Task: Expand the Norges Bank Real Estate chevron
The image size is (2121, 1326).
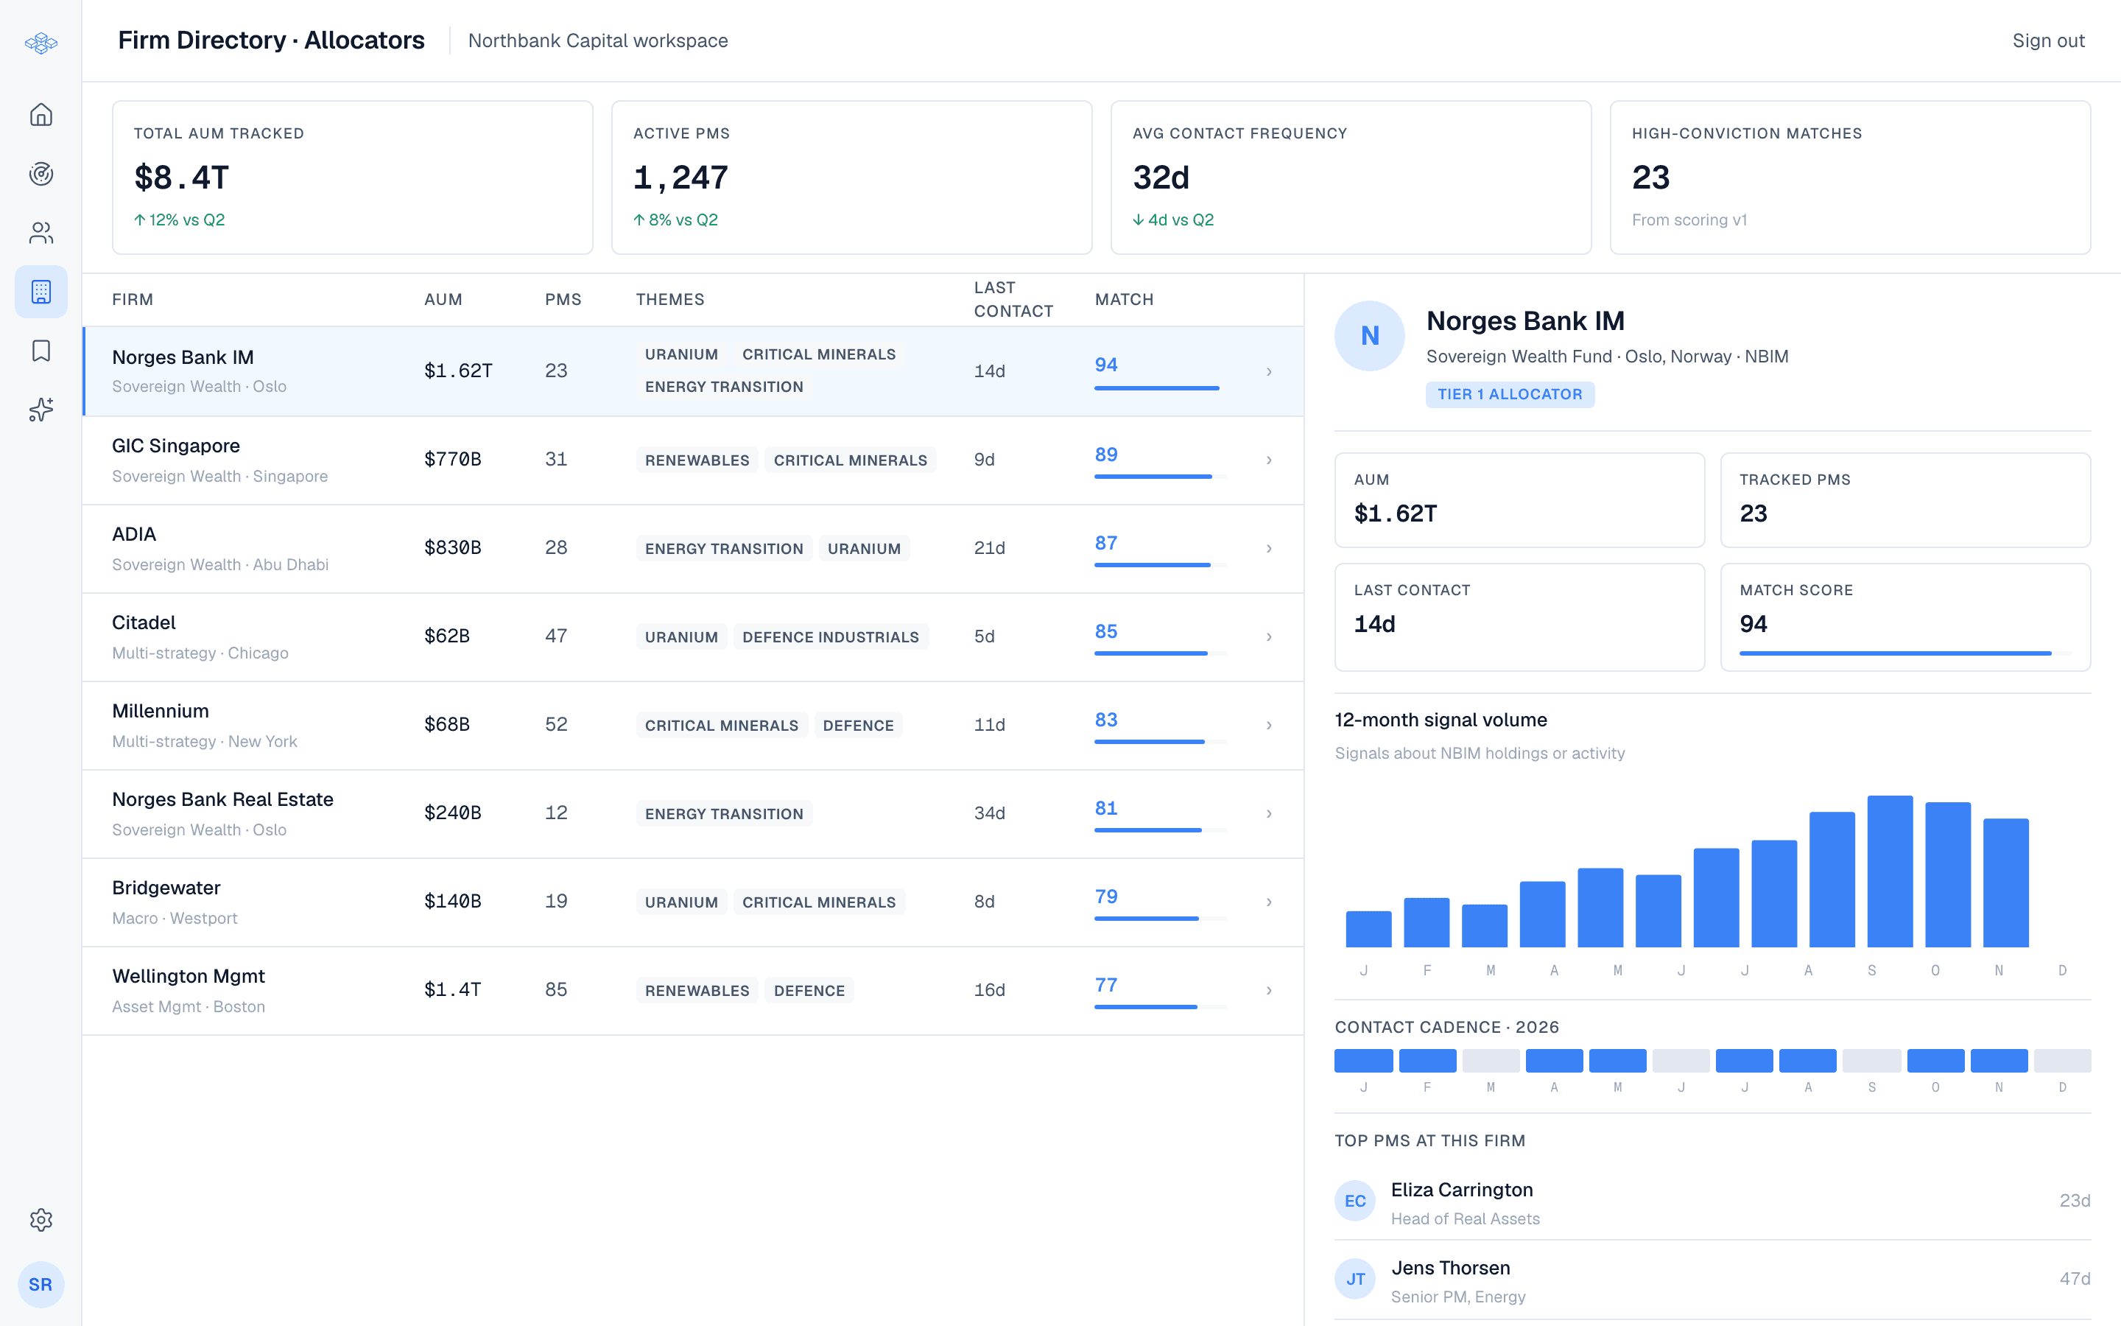Action: click(x=1269, y=814)
